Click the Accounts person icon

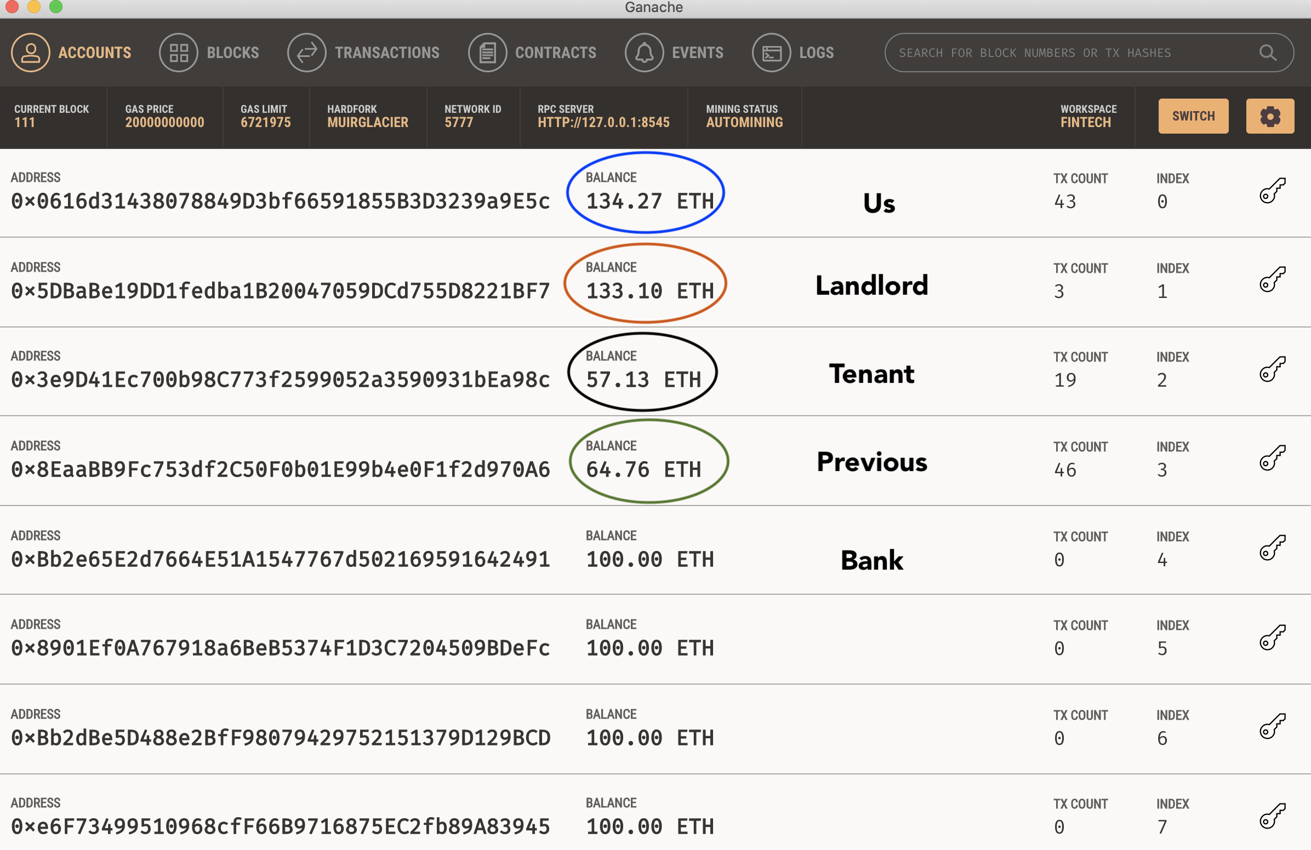tap(31, 53)
